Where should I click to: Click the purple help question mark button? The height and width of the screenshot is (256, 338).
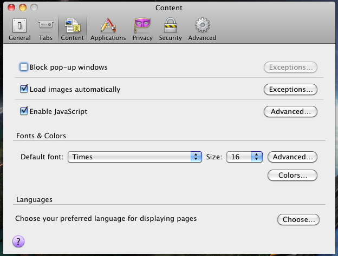click(18, 241)
